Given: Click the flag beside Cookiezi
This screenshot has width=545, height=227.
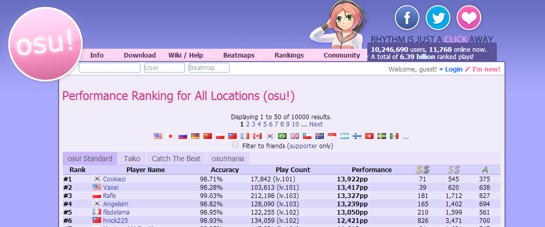Looking at the screenshot, I should (x=97, y=179).
